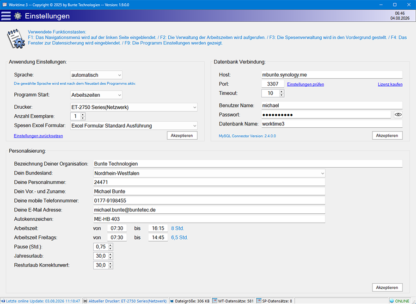Click the 'MySQL Connector Version: 2.4.0.0' text
416x304 pixels.
click(247, 136)
